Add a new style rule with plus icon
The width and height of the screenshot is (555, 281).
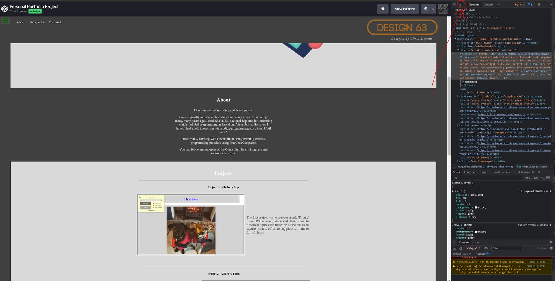[542, 178]
